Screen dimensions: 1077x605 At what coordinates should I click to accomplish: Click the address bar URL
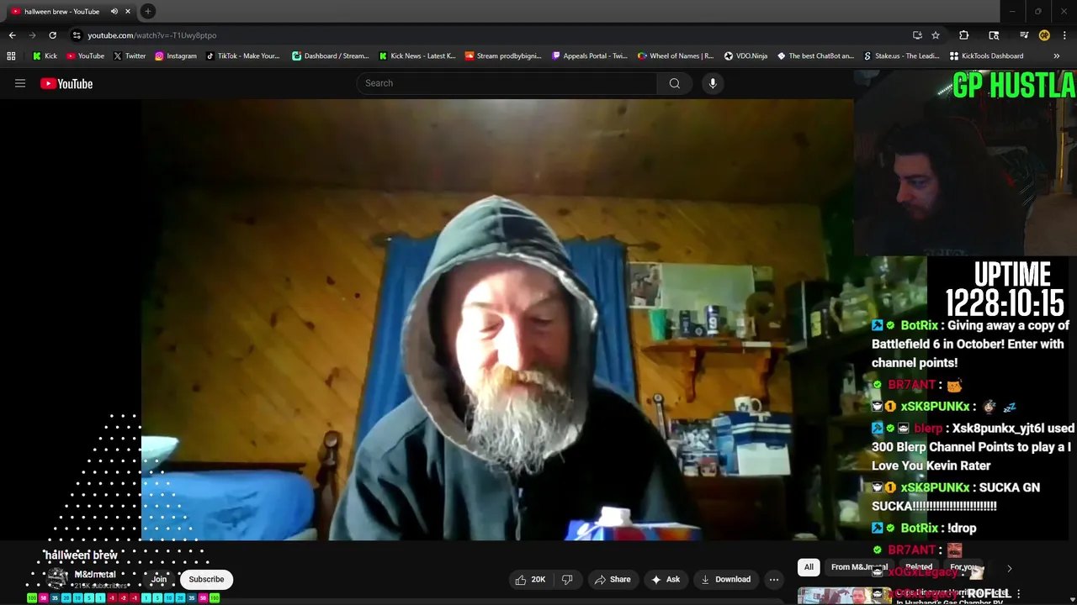click(x=152, y=35)
